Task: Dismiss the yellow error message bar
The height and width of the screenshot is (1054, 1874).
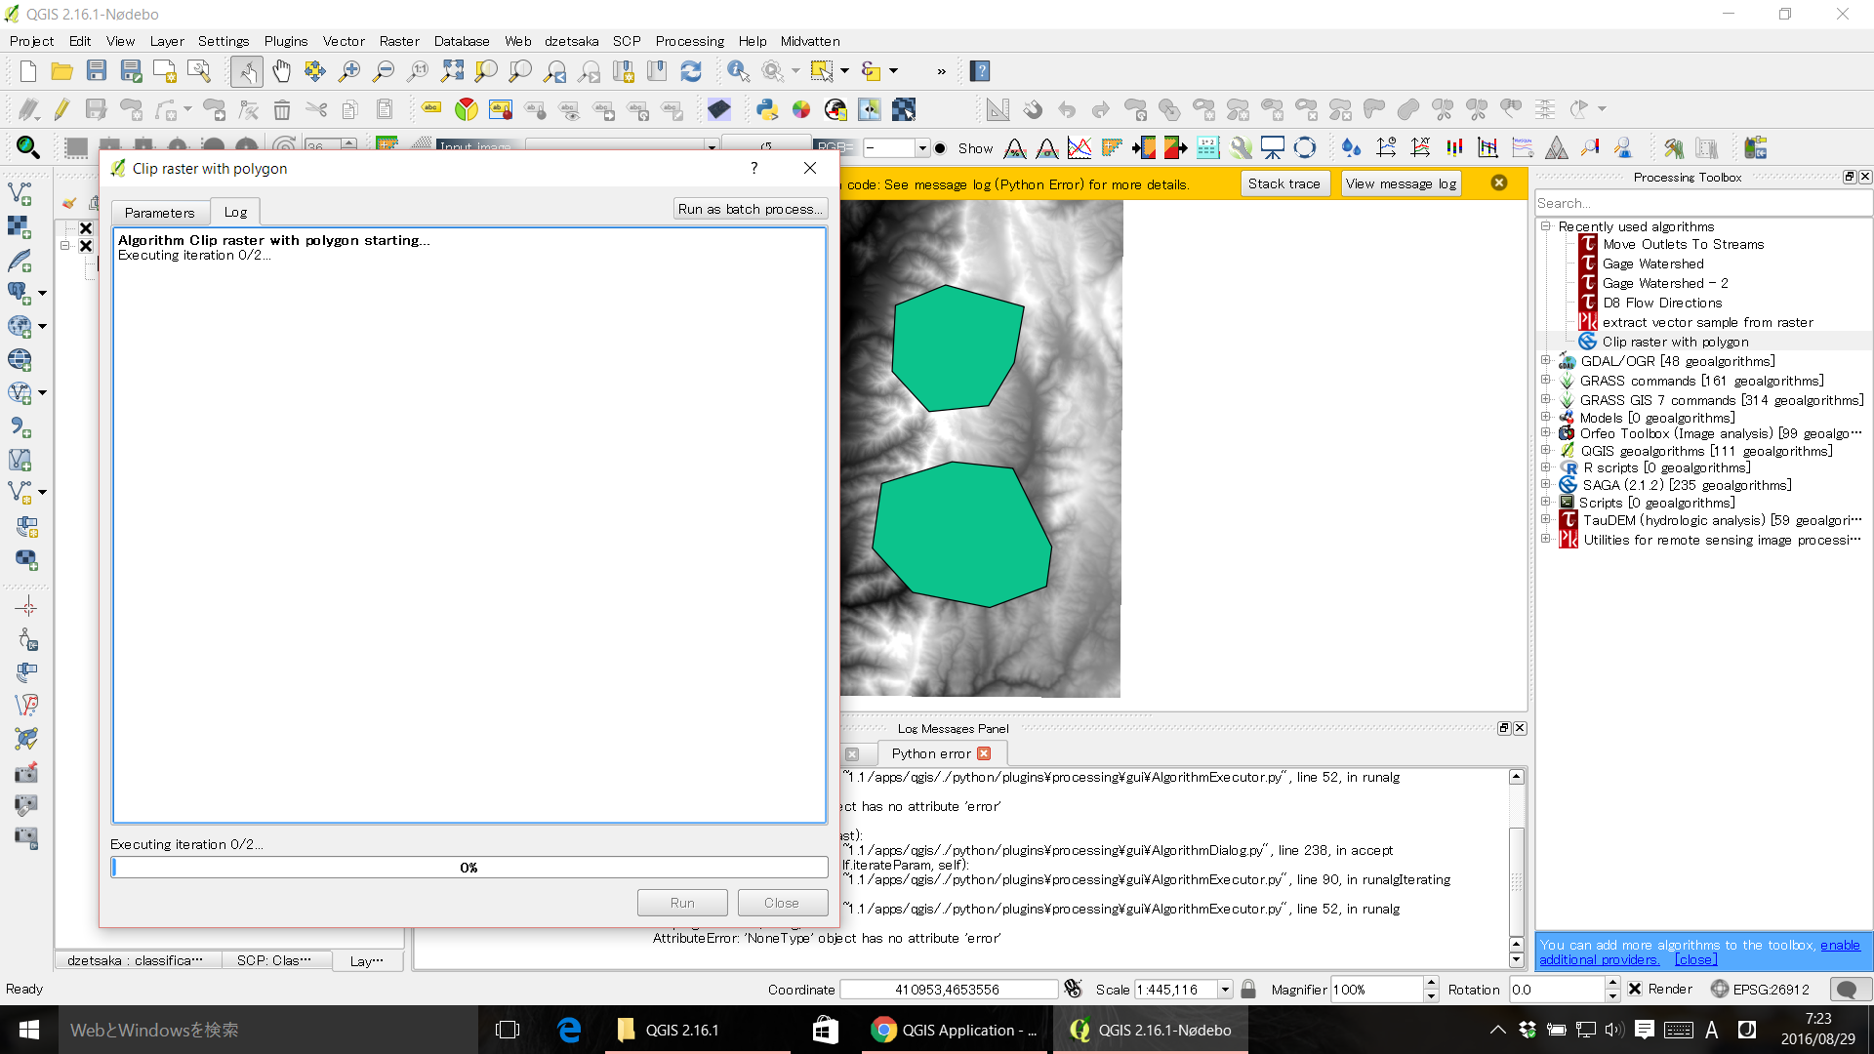Action: [1499, 182]
